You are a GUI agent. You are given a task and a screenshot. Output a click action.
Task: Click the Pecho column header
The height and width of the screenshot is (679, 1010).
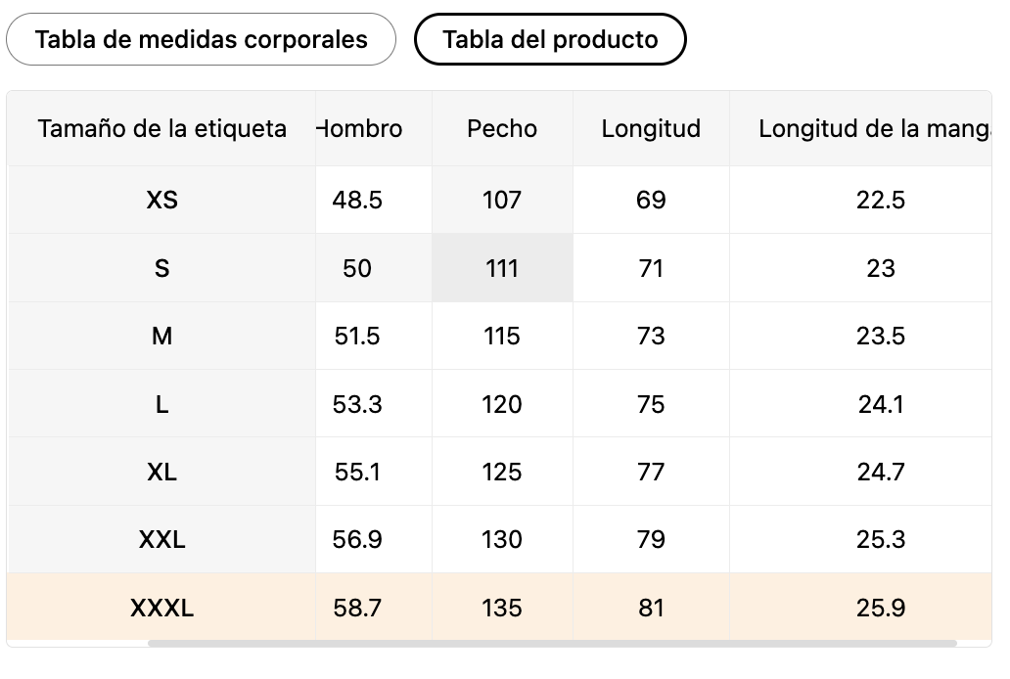(502, 129)
